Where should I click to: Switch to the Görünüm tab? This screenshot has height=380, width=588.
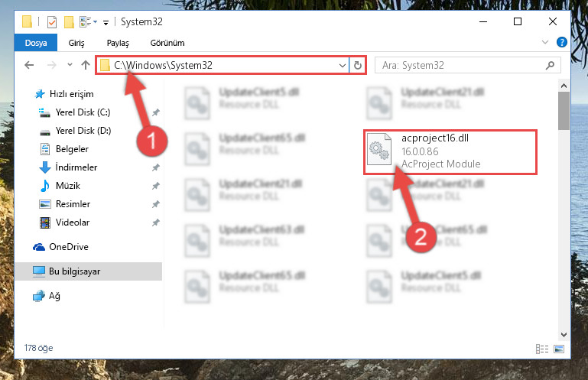point(167,43)
